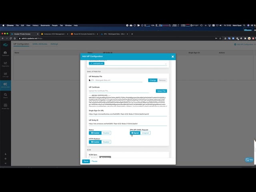
Task: Set ZPA (SP) SAML Request to Unsigned
Action: point(145,133)
